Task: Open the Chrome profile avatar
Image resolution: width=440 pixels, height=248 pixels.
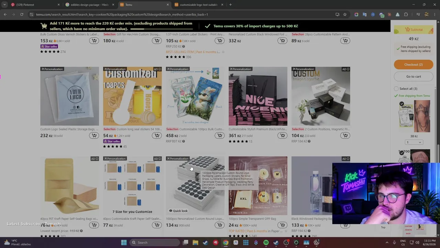Action: (427, 14)
